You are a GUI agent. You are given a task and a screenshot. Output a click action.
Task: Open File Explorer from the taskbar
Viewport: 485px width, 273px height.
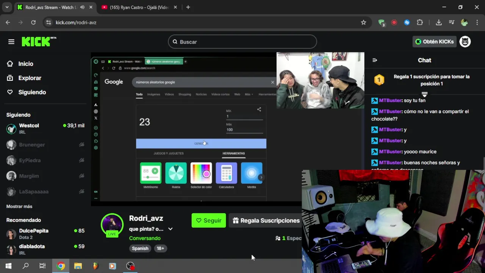(78, 266)
